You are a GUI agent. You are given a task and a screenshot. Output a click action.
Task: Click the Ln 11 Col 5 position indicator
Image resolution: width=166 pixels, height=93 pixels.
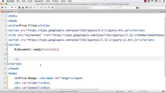click(143, 91)
